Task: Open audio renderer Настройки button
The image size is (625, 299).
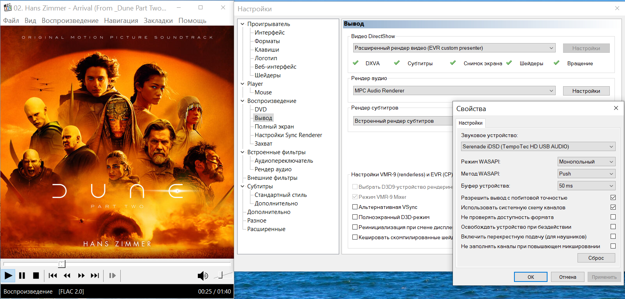Action: tap(586, 91)
